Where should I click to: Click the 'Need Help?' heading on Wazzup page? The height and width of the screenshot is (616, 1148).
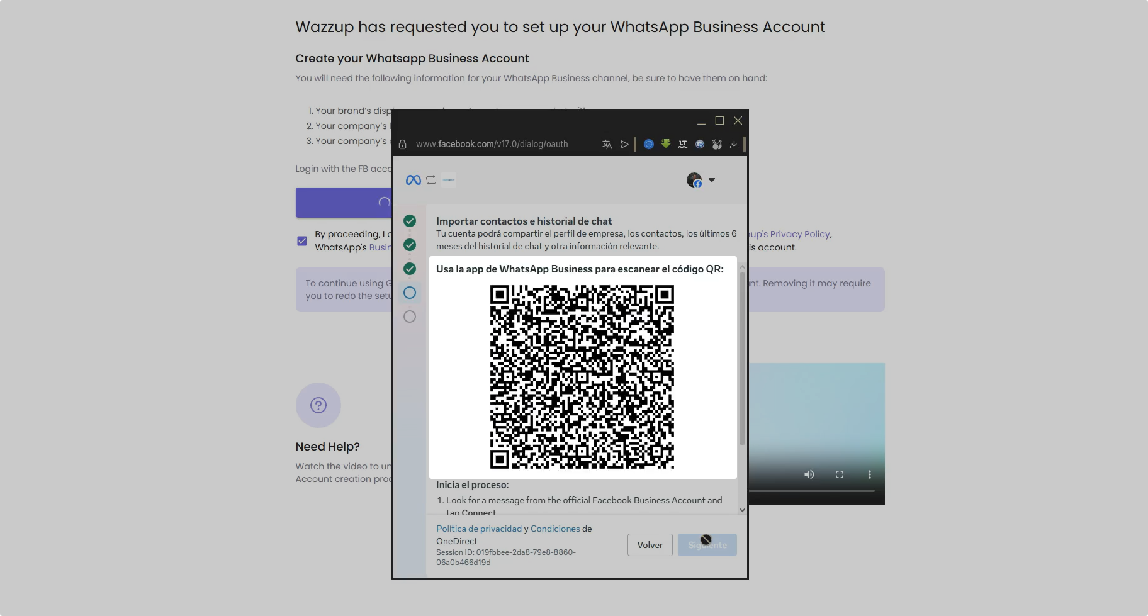point(327,447)
